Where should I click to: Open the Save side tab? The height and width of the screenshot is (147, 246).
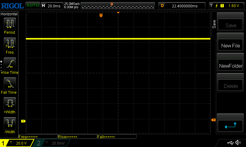click(214, 24)
